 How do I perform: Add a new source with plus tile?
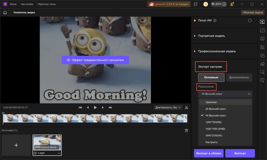tap(16, 145)
